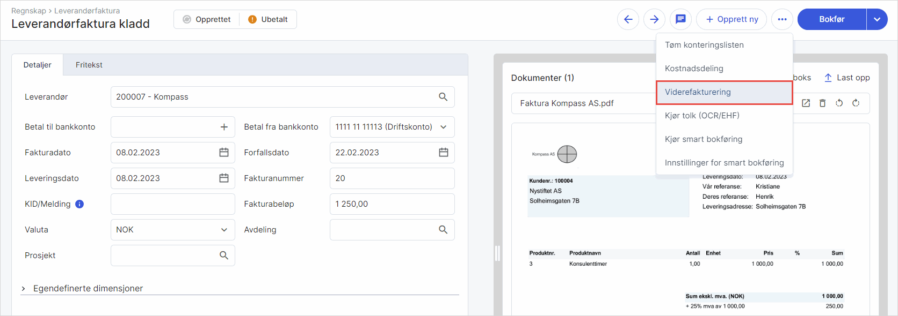This screenshot has width=898, height=316.
Task: Expand the Valuta NOK dropdown
Action: coord(224,230)
